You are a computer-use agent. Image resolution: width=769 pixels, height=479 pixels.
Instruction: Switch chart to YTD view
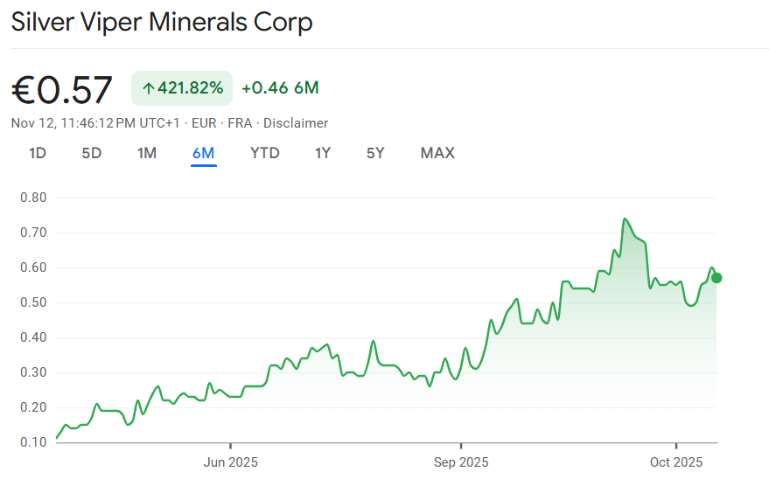[265, 153]
